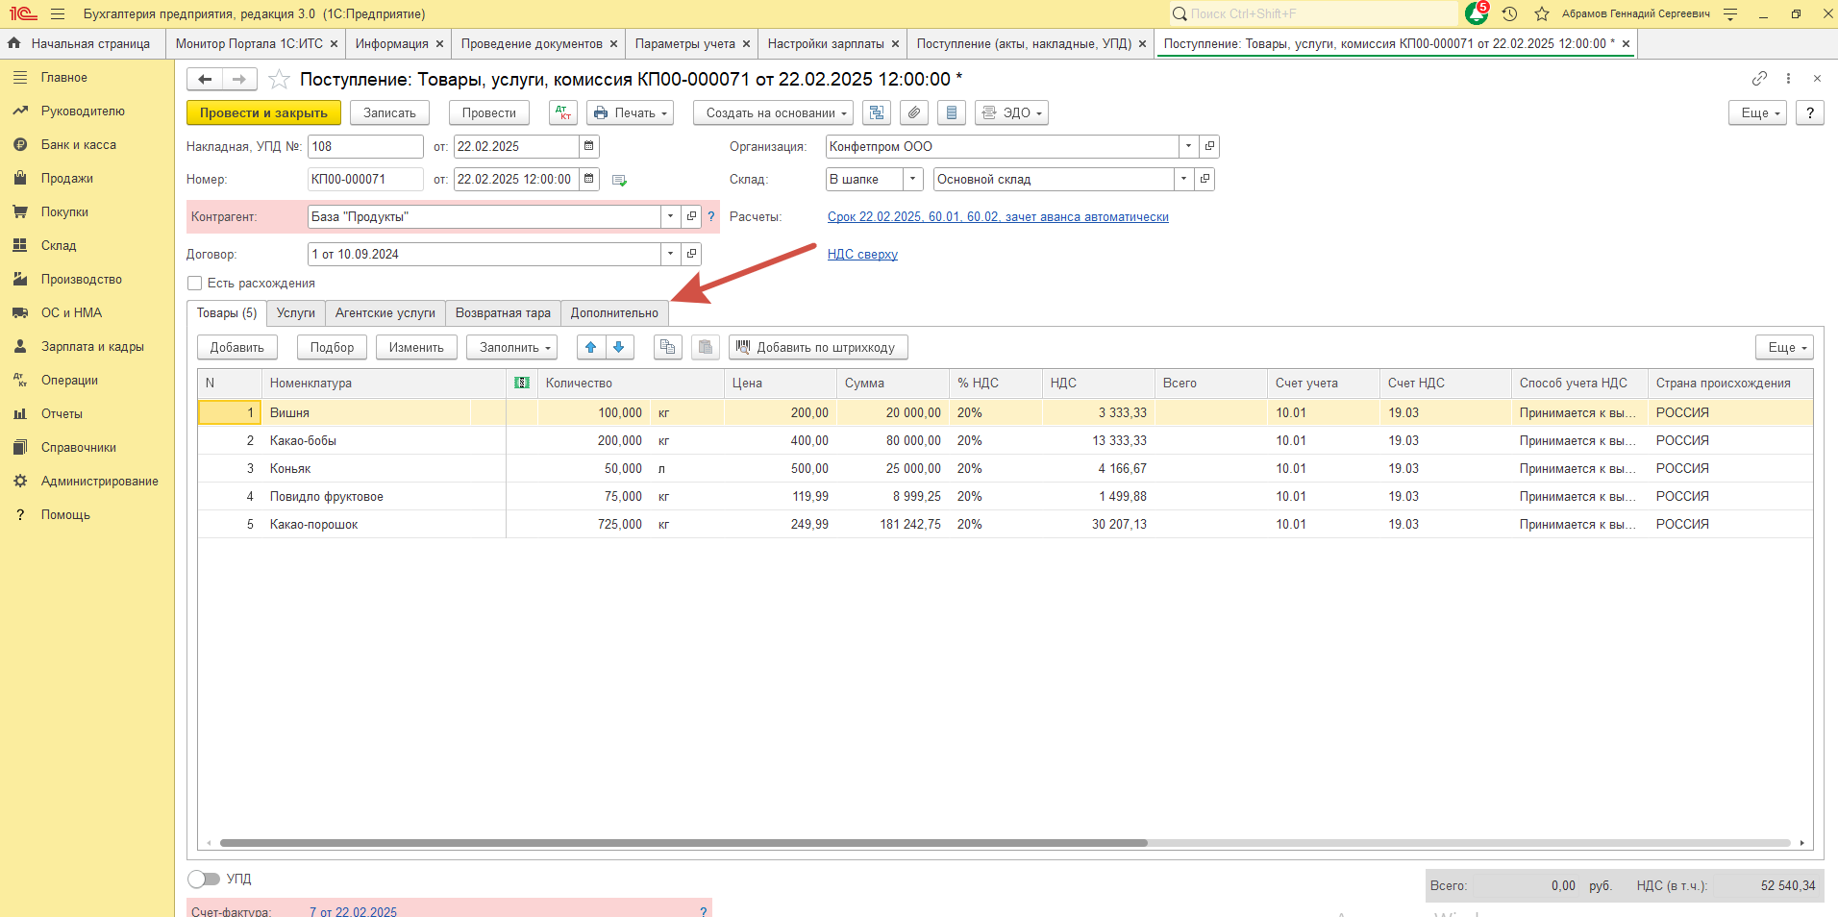Move the selected row up with the blue arrow
Image resolution: width=1838 pixels, height=917 pixels.
(x=591, y=347)
